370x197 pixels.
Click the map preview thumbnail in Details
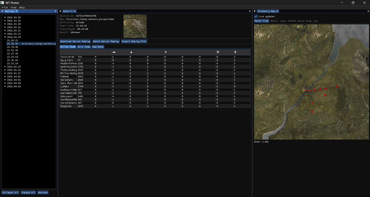135,26
